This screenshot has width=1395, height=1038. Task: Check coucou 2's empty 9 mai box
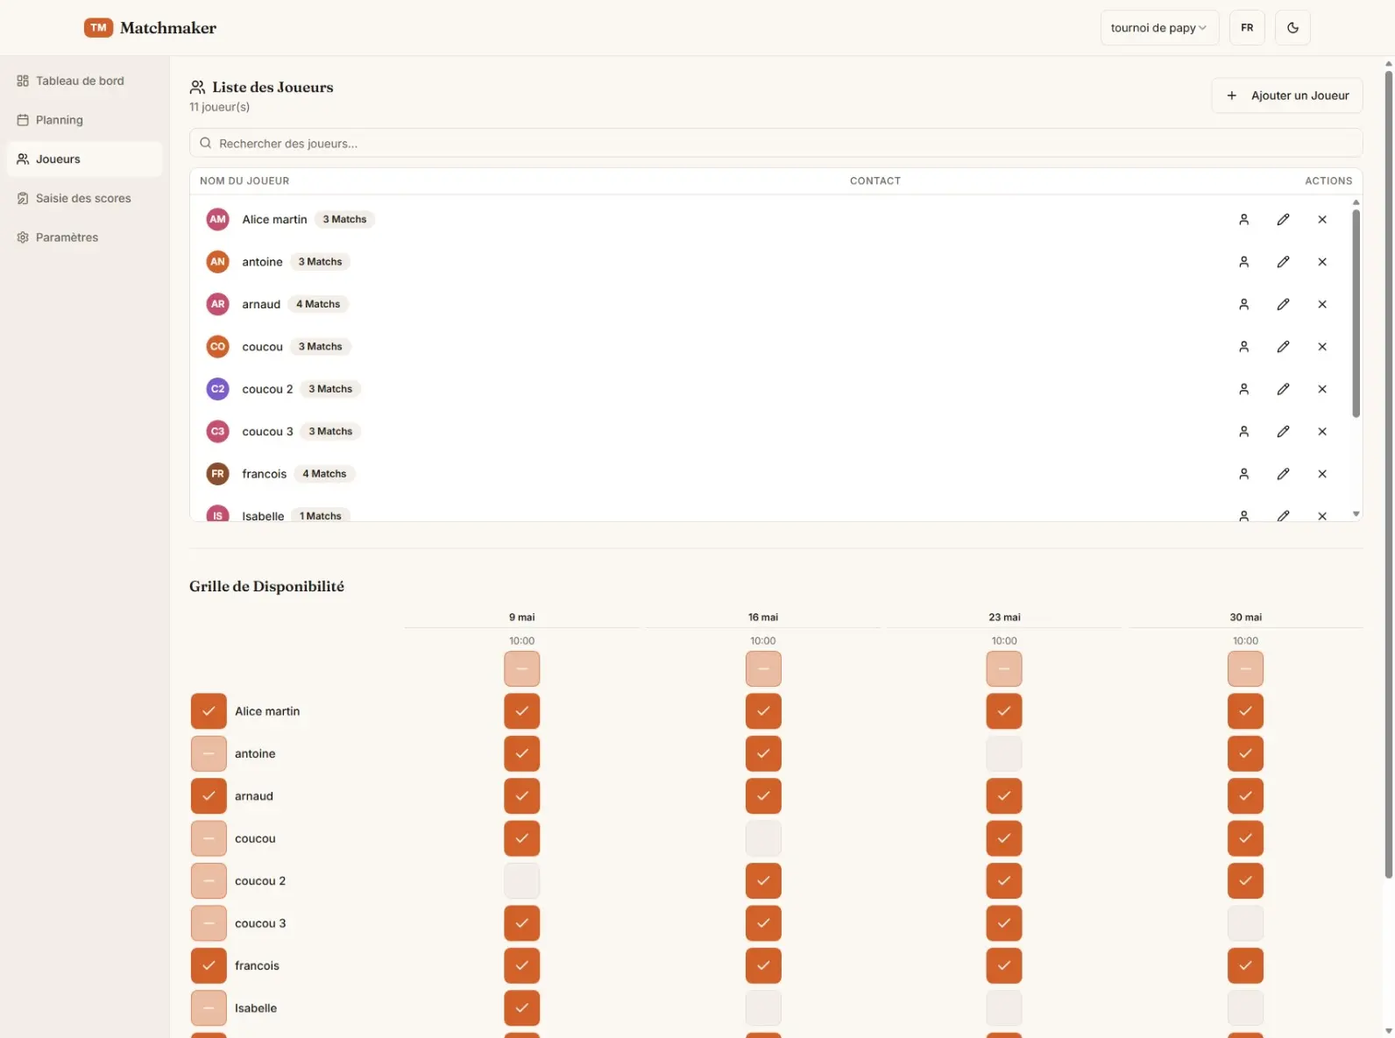(x=521, y=880)
